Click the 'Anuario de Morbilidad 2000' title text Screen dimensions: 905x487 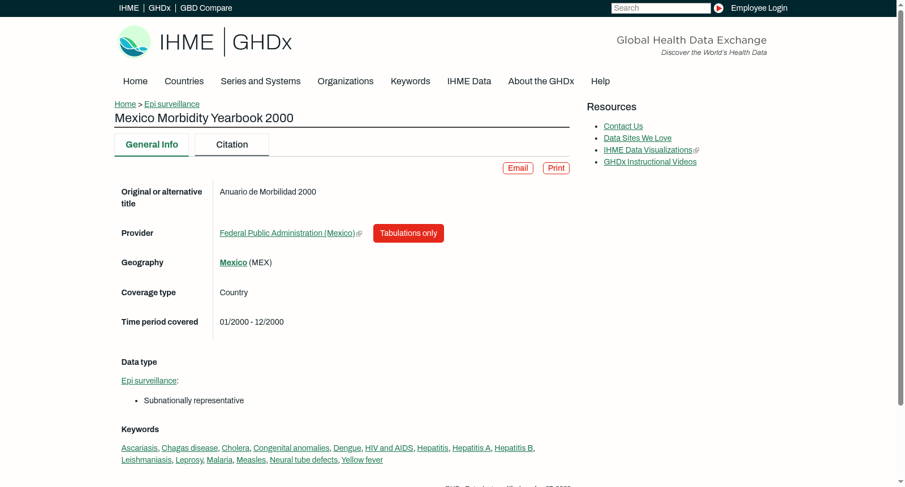pyautogui.click(x=268, y=192)
